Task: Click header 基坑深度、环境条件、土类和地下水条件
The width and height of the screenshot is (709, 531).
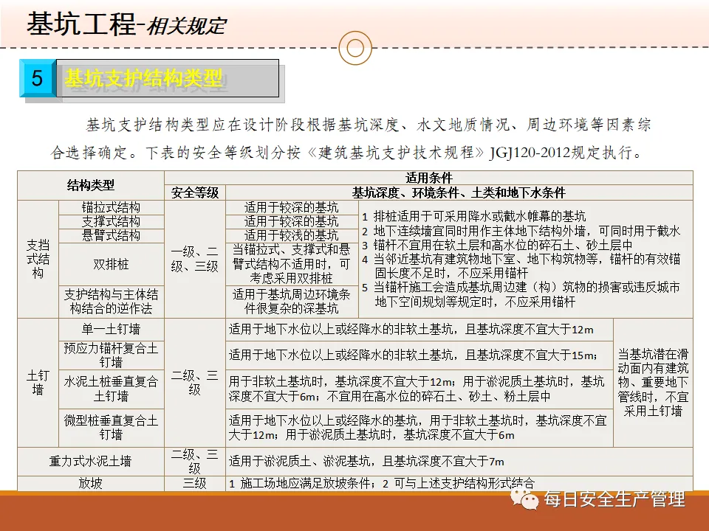Action: (459, 192)
